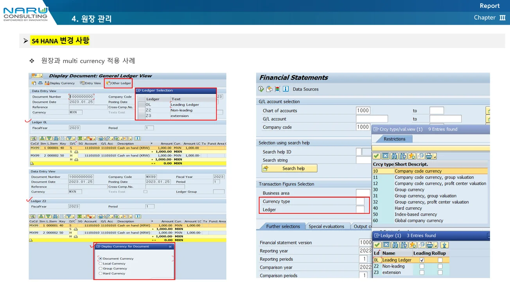Toggle the Rollup checkbox for Leading Ledger
510x284 pixels.
440,260
